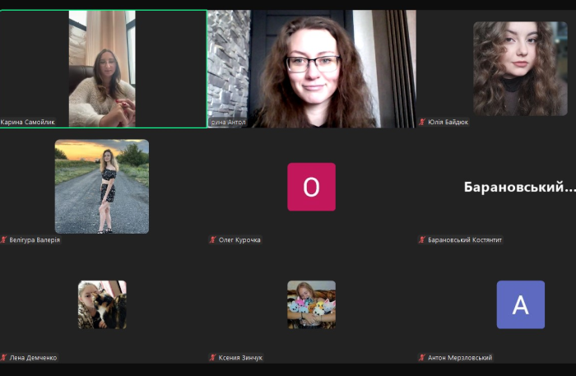This screenshot has width=576, height=376.
Task: Click muted mic icon beside Велігура Валерія
Action: pos(4,240)
